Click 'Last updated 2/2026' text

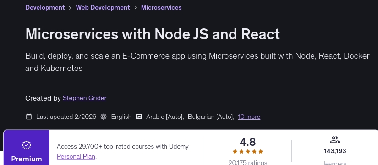66,117
